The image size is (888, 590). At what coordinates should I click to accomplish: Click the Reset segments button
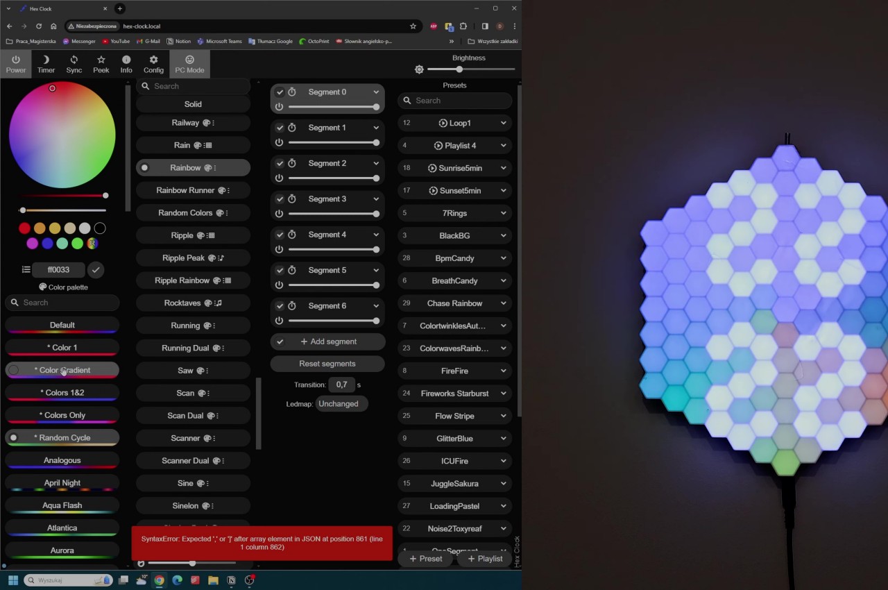pyautogui.click(x=327, y=364)
